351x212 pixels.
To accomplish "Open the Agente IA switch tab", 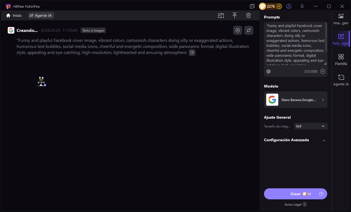I will point(41,15).
